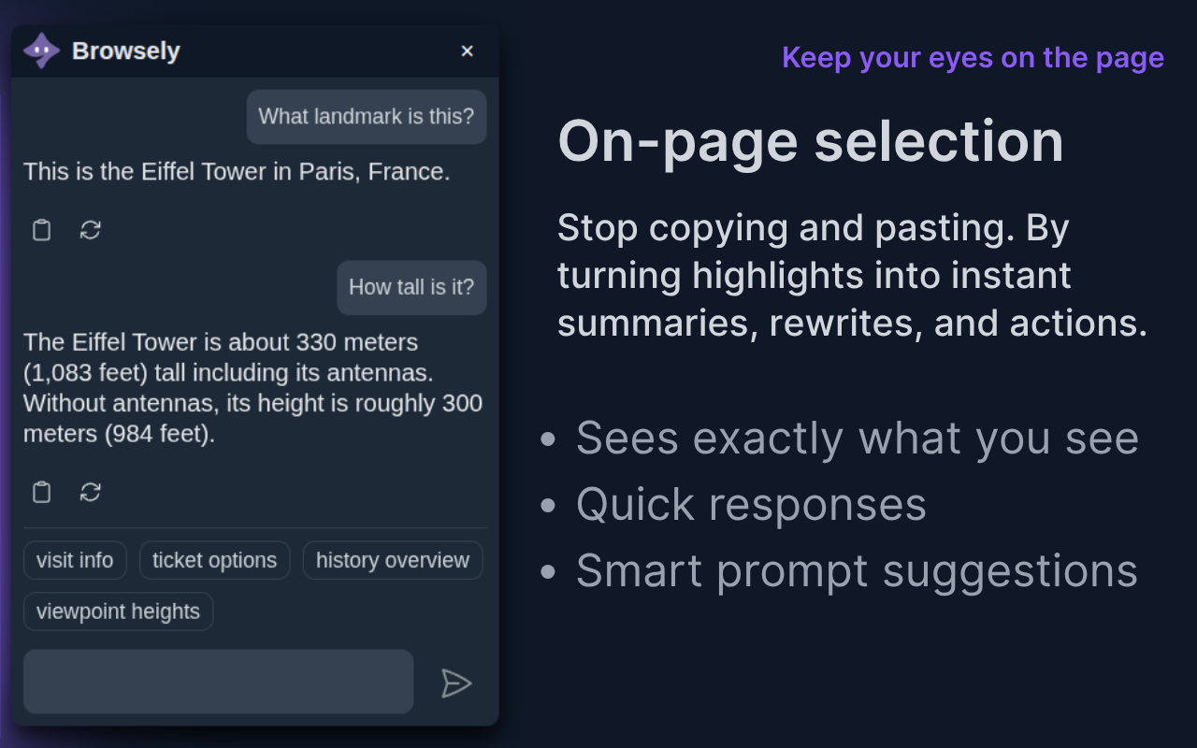Regenerate the tower height response
The width and height of the screenshot is (1197, 748).
coord(91,492)
